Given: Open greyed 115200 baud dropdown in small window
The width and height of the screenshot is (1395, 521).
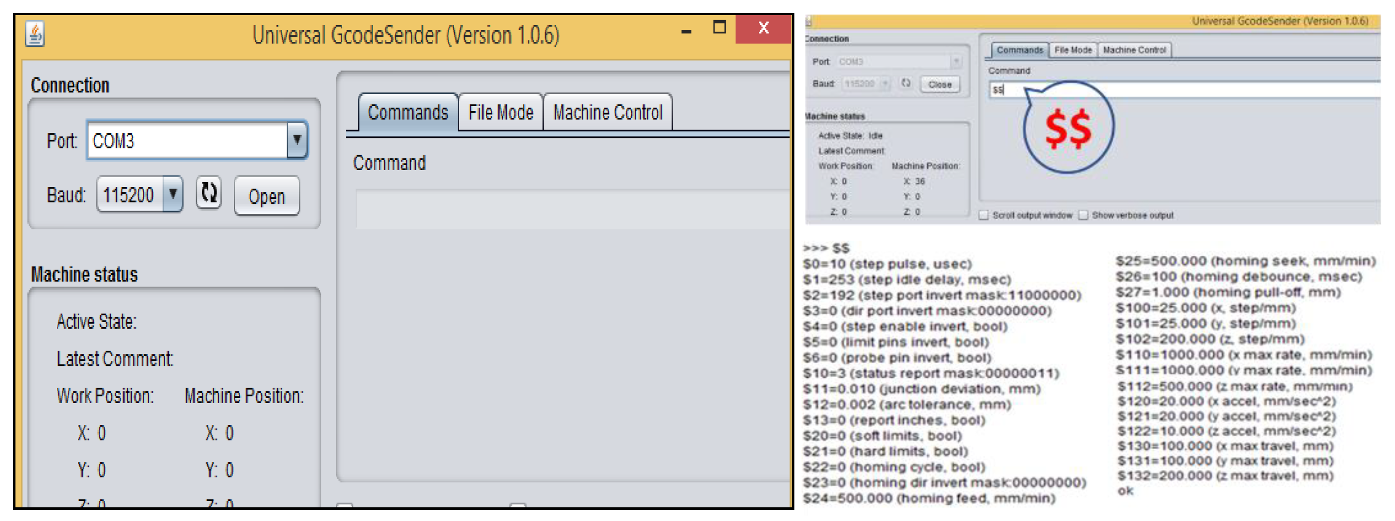Looking at the screenshot, I should tap(885, 84).
